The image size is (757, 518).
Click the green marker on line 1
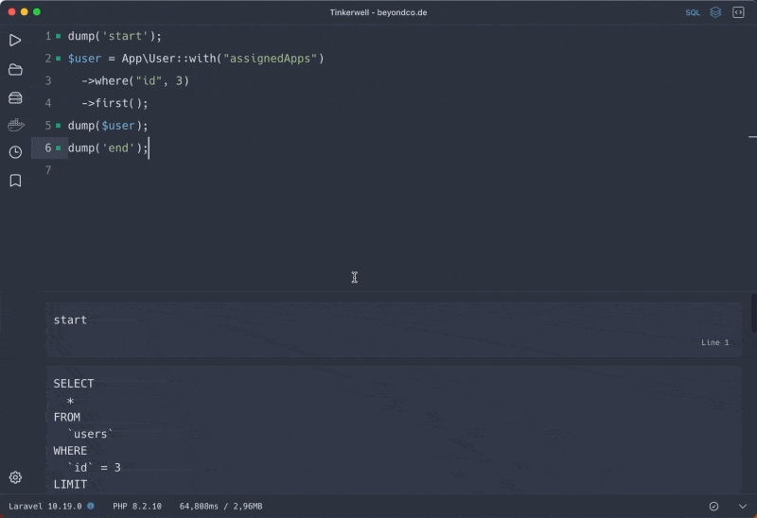59,36
